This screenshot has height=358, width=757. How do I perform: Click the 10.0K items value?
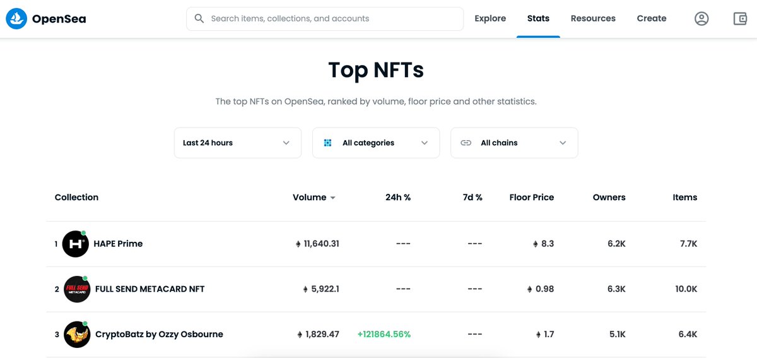[x=686, y=289]
